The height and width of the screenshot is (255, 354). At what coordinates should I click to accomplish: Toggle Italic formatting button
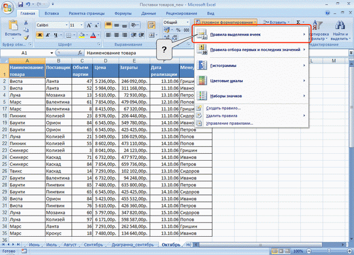[47, 35]
